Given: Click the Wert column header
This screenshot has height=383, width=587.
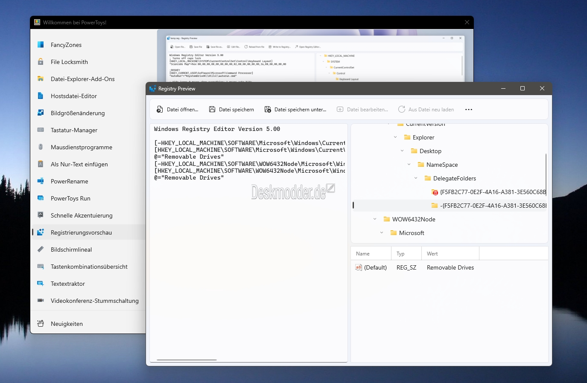Looking at the screenshot, I should coord(450,253).
